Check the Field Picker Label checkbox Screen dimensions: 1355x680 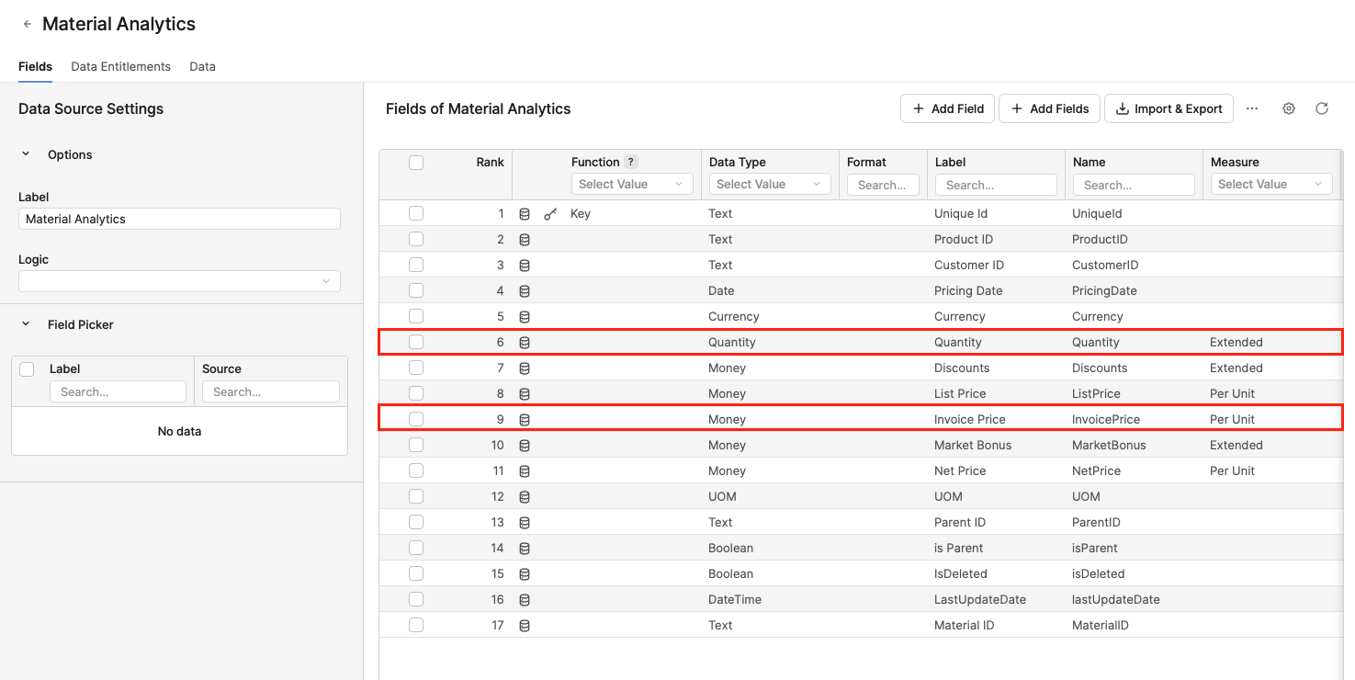click(x=27, y=369)
